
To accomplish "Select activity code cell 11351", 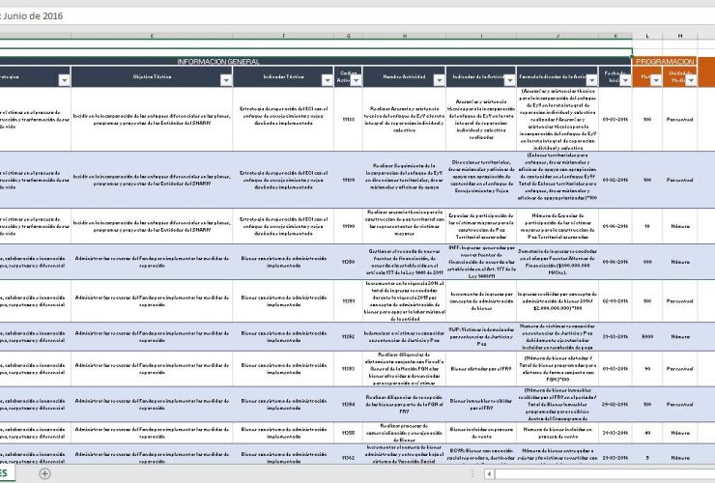I will 349,301.
